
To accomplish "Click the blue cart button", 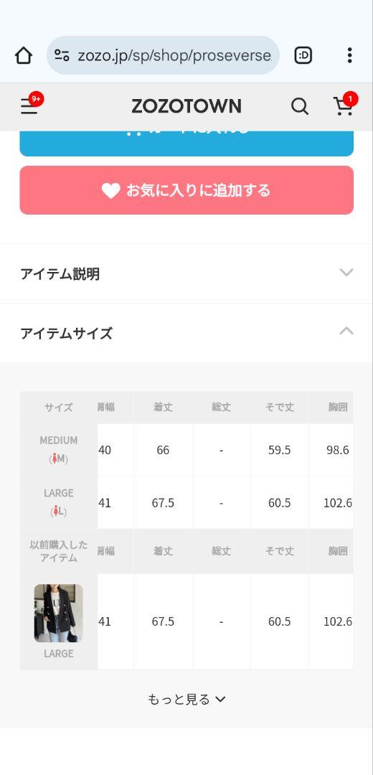I will [x=186, y=144].
